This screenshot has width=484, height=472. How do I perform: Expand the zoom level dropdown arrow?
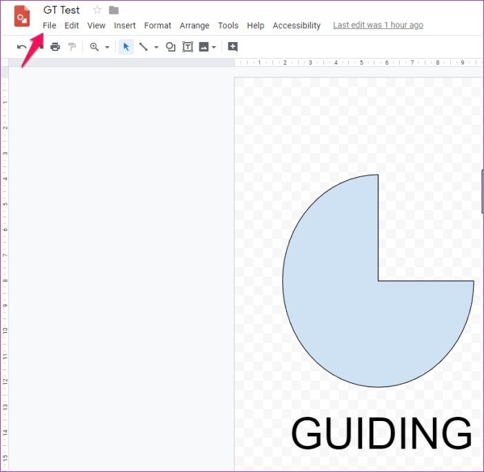(x=107, y=47)
